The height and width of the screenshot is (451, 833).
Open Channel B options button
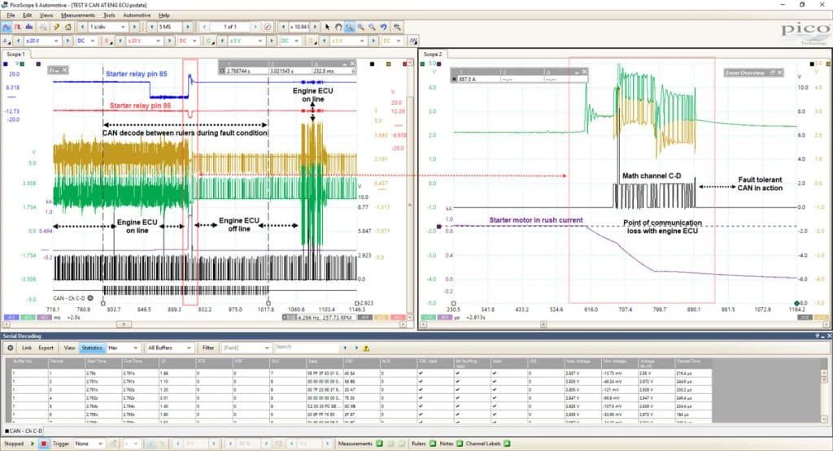click(x=108, y=41)
